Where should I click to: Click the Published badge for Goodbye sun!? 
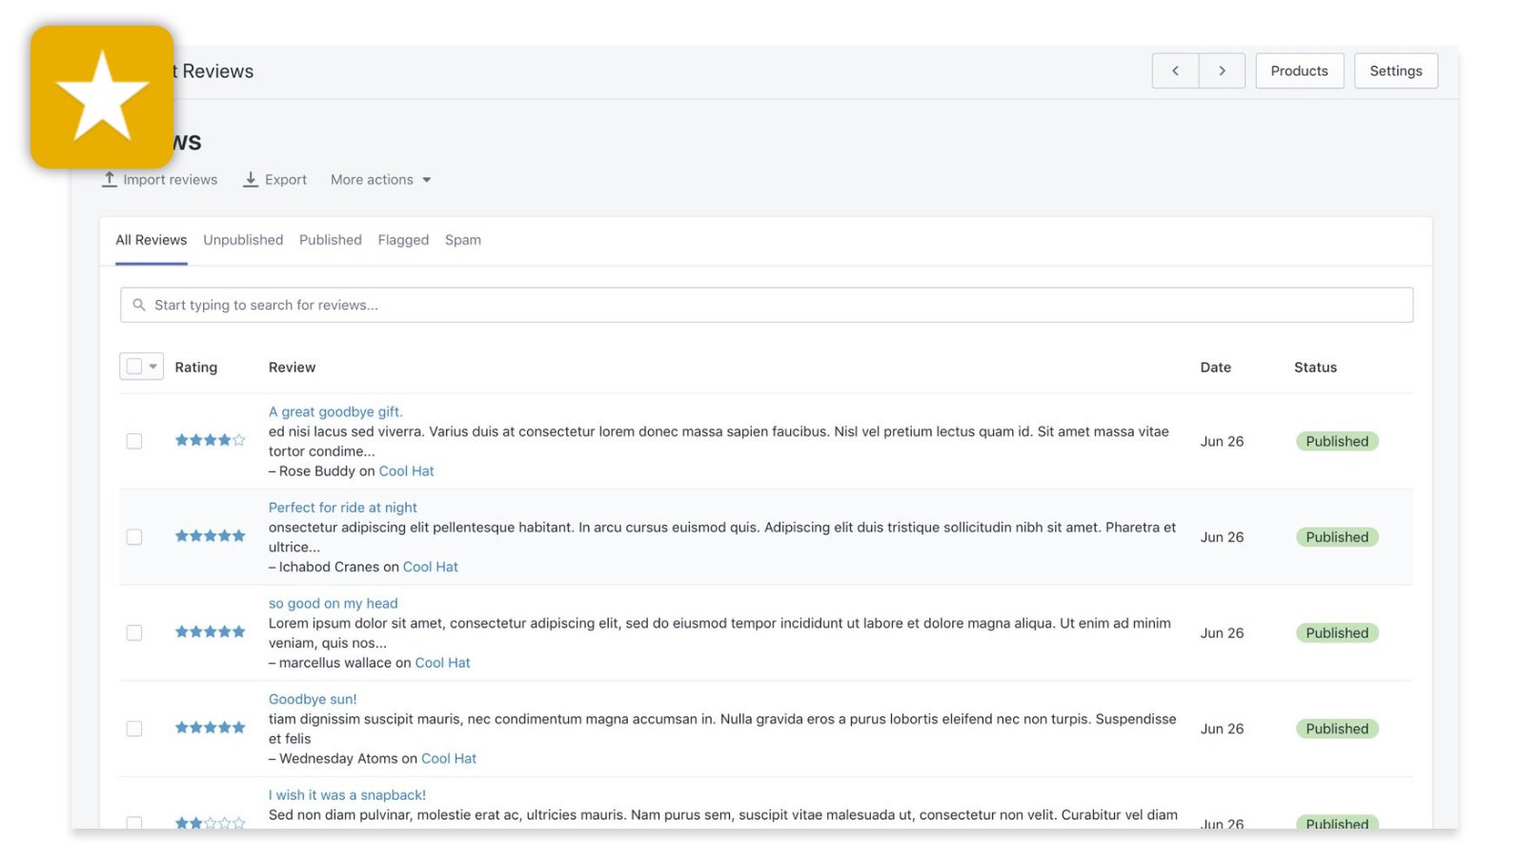1337,729
